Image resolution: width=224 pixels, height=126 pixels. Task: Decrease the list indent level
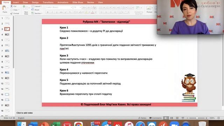(114, 7)
